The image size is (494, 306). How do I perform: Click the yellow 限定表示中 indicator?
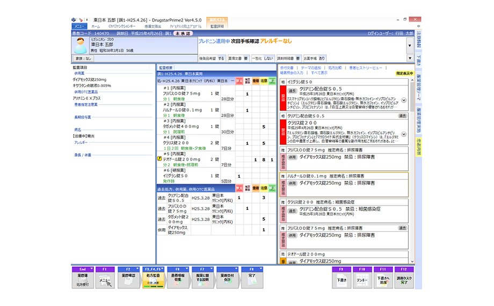(x=405, y=72)
